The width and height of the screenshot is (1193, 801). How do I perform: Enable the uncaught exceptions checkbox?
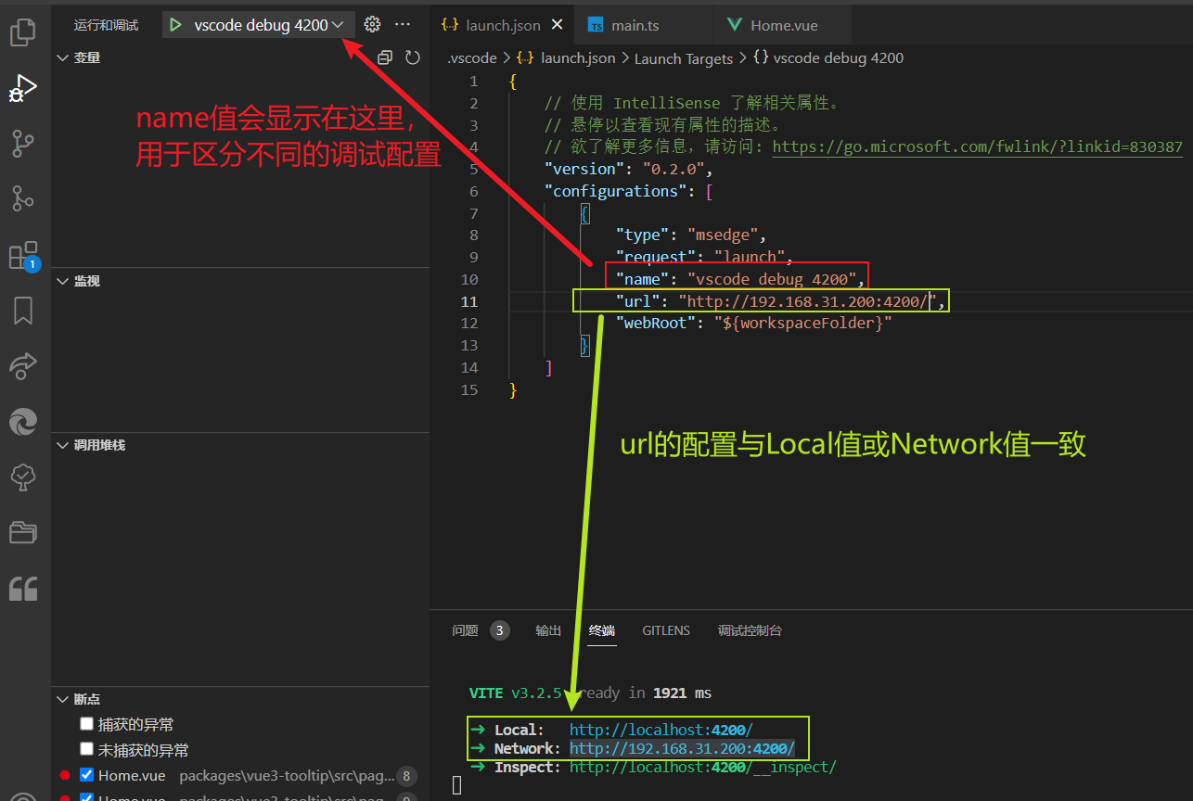coord(86,749)
